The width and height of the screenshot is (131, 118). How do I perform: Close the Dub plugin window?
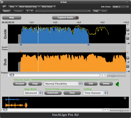(x=2, y=2)
